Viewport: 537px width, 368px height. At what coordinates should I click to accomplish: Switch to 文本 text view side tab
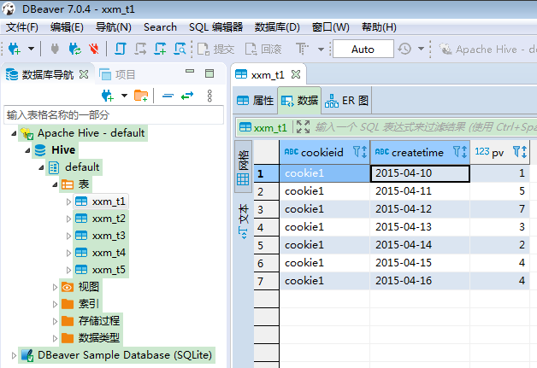tap(243, 221)
